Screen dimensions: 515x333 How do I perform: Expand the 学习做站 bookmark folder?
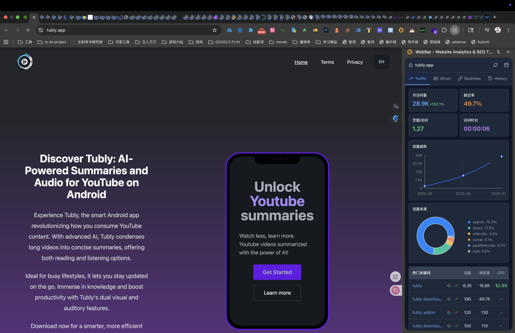pos(327,42)
